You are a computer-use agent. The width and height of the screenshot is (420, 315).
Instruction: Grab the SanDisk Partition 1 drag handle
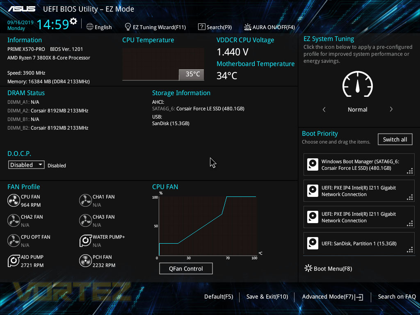pyautogui.click(x=410, y=250)
